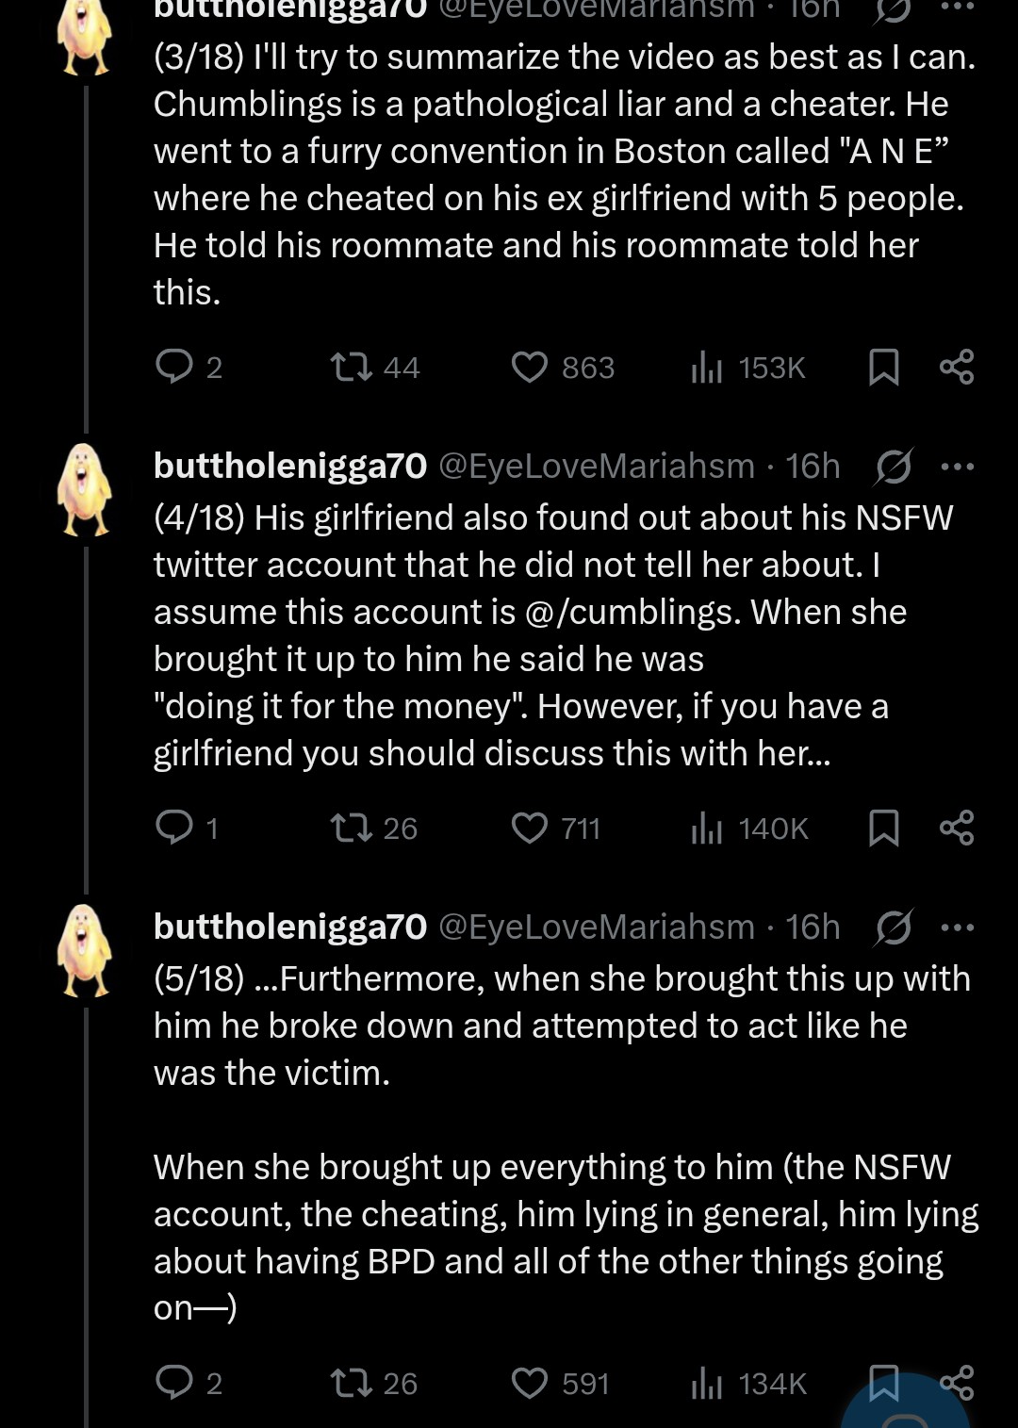View analytics for the 140K views tweet

click(x=707, y=828)
